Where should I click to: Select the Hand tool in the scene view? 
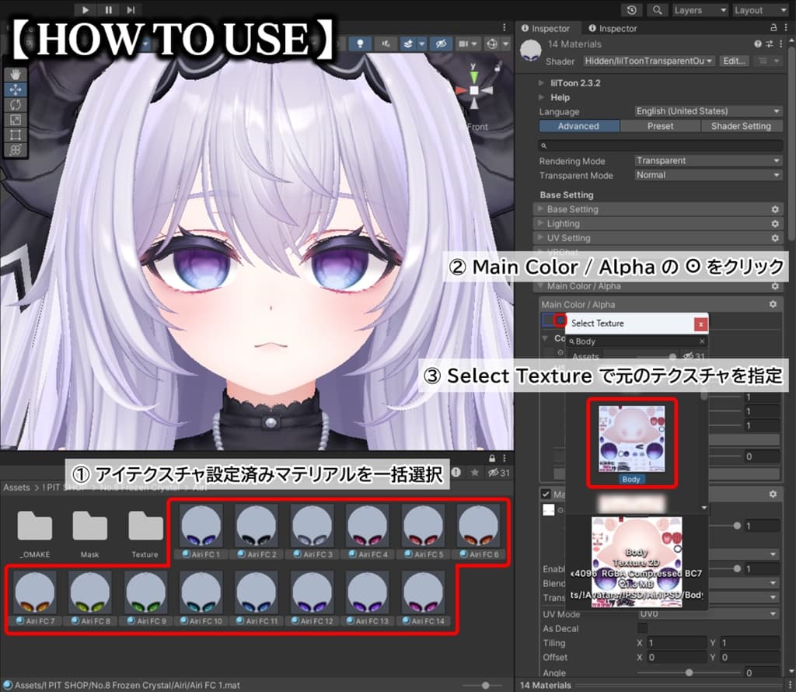pos(15,75)
